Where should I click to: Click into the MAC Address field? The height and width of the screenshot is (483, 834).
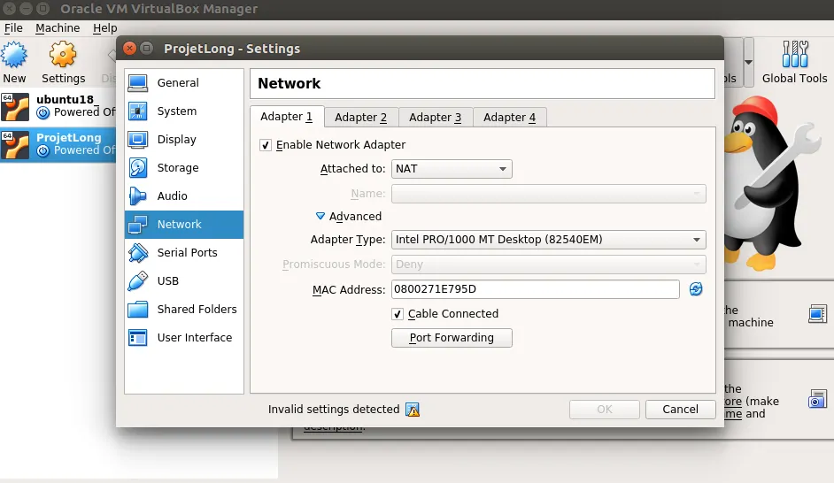click(536, 289)
